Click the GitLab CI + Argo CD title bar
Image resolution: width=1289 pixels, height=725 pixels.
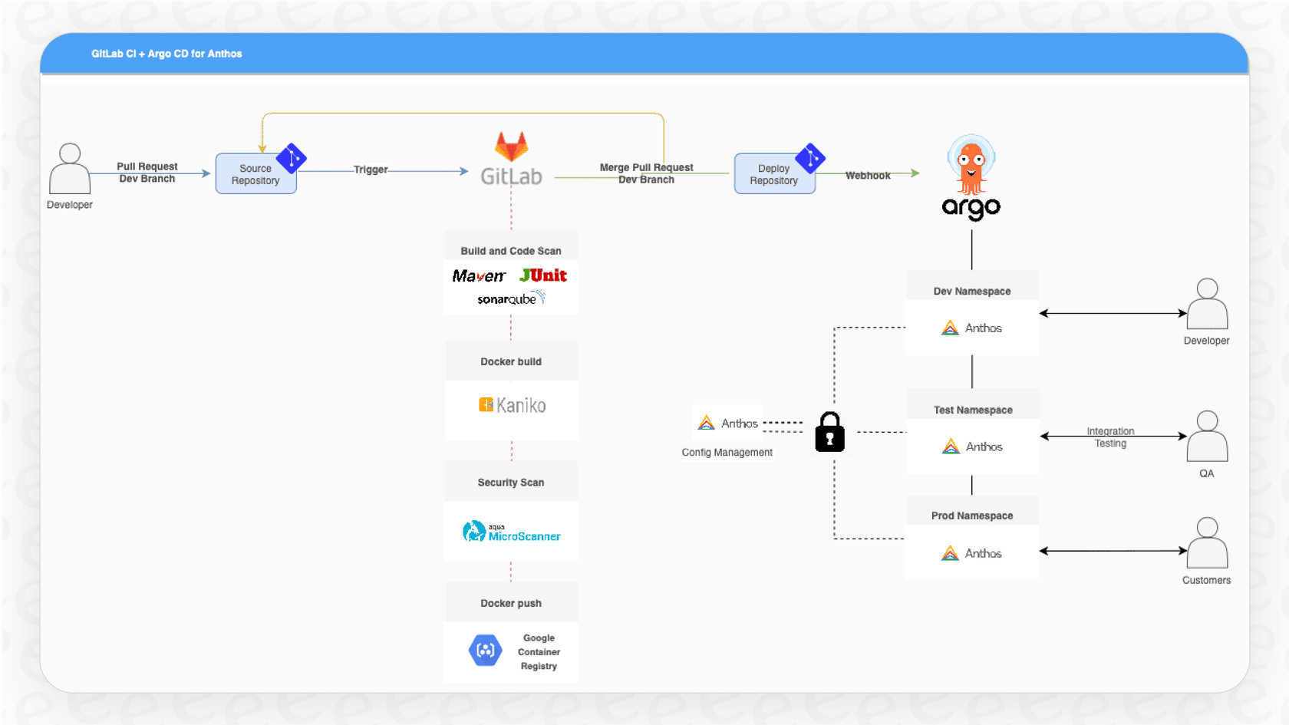[166, 54]
